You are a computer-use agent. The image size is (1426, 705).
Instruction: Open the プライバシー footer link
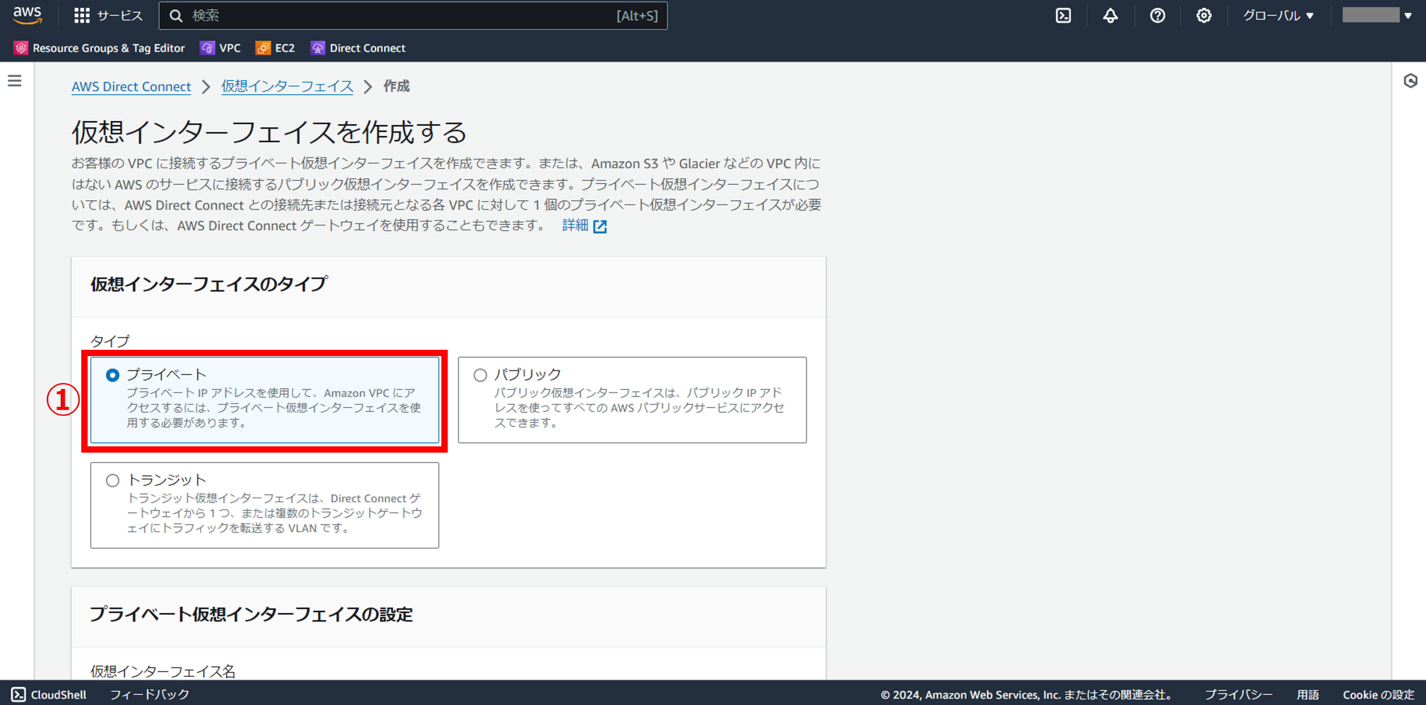click(1238, 695)
